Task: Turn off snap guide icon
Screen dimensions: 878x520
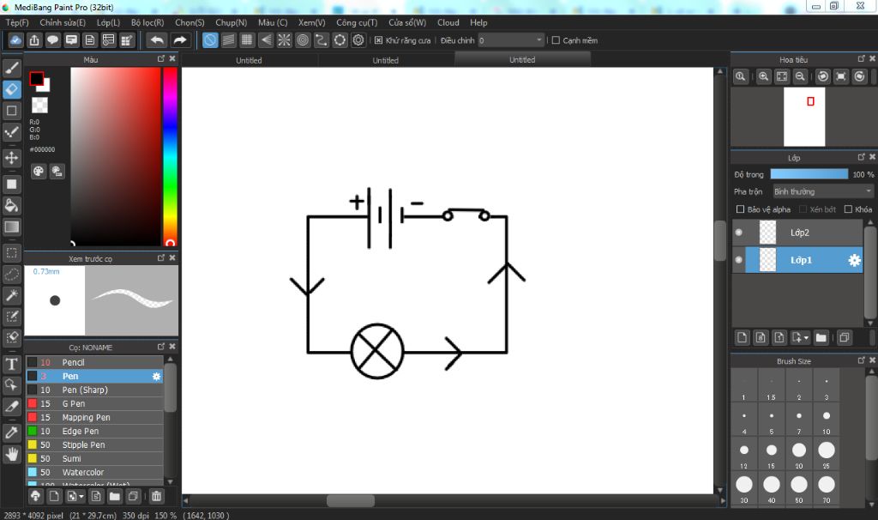Action: tap(210, 40)
